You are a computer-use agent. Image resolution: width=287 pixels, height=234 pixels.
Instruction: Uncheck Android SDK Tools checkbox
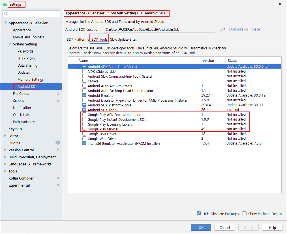point(84,110)
